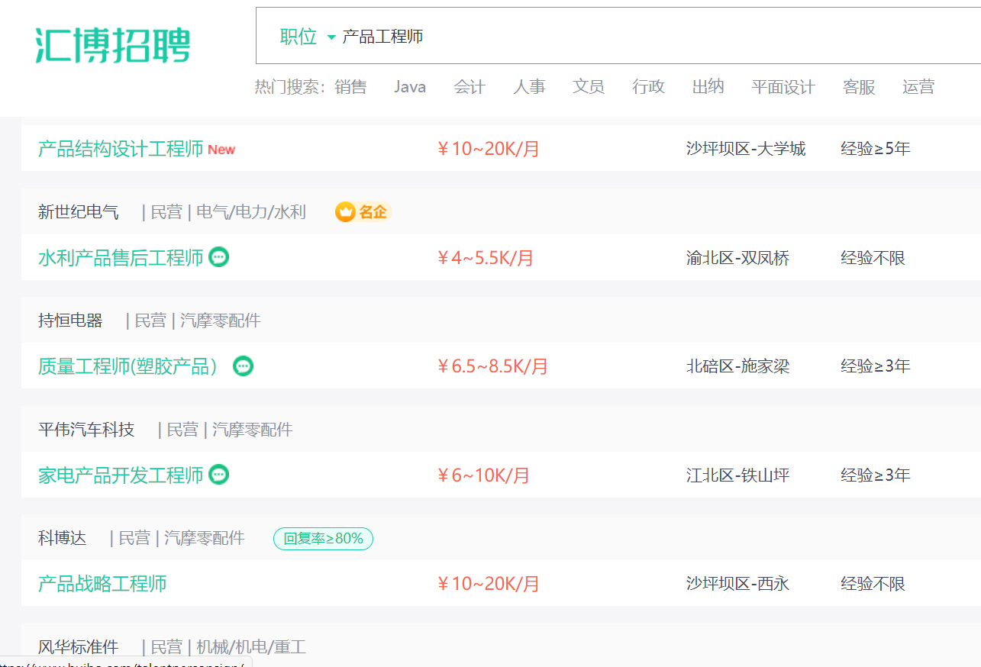Open chat icon beside 质量工程师(塑胶产品)
Viewport: 981px width, 667px height.
pos(244,366)
